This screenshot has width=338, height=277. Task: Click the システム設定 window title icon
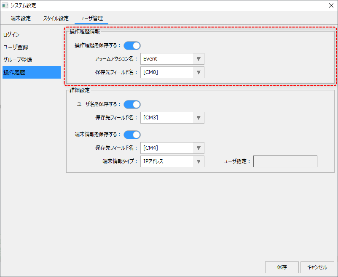[x=5, y=5]
